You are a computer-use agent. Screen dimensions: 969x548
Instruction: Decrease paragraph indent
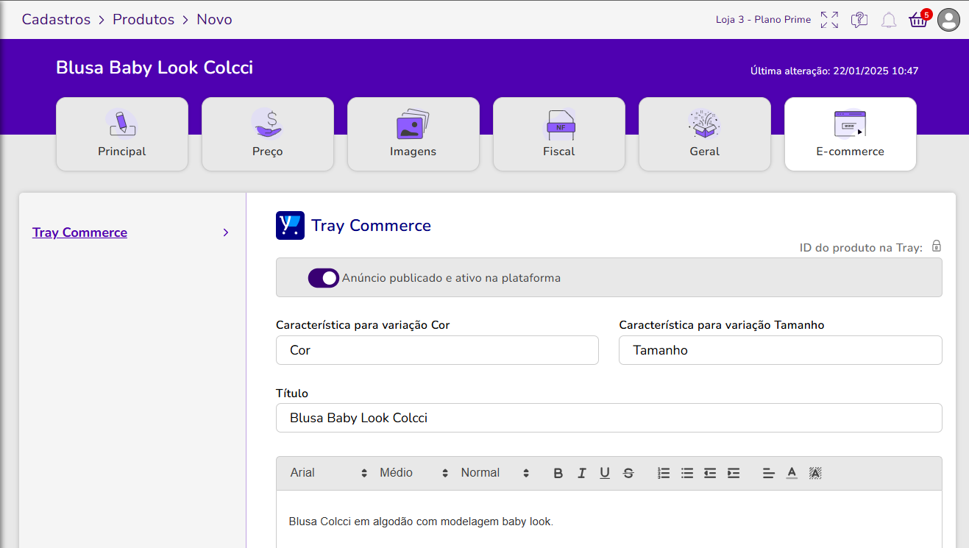(710, 473)
